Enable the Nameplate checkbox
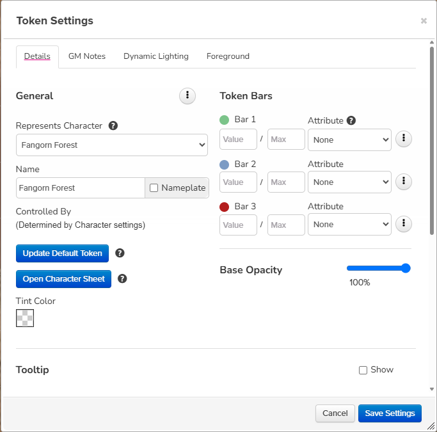 click(154, 188)
